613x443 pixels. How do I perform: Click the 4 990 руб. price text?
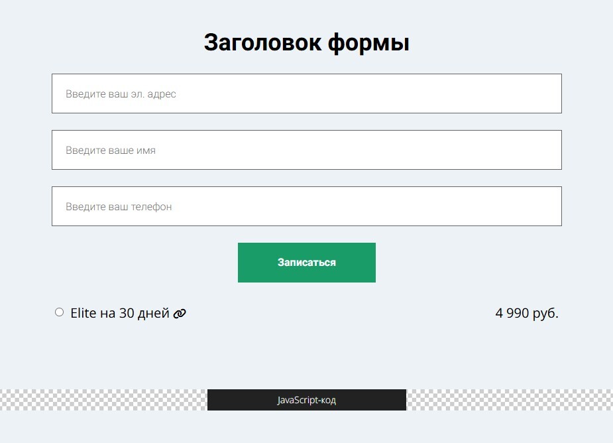coord(526,313)
